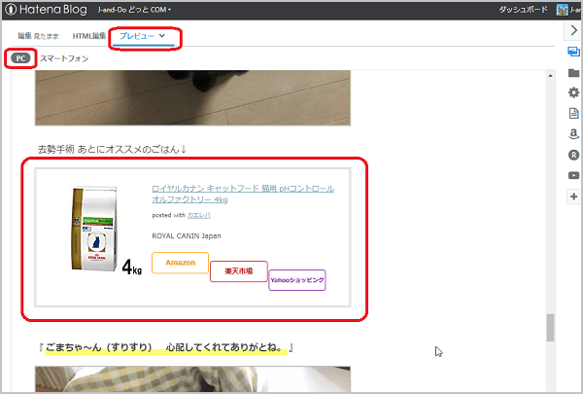The width and height of the screenshot is (583, 394).
Task: Click the Amazon shop button
Action: coord(181,263)
